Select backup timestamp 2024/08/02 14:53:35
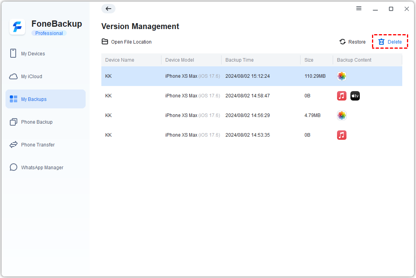Screen dimensions: 416x278 coord(247,135)
